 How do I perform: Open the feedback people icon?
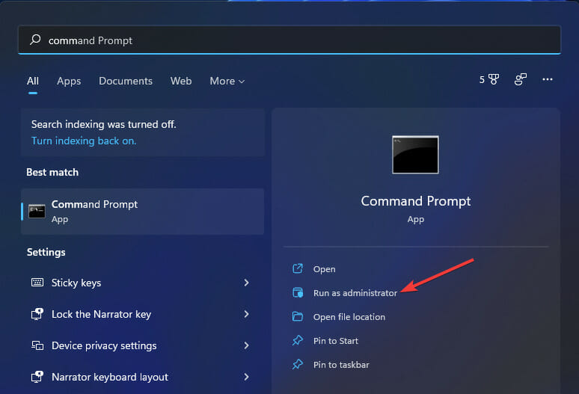(521, 80)
